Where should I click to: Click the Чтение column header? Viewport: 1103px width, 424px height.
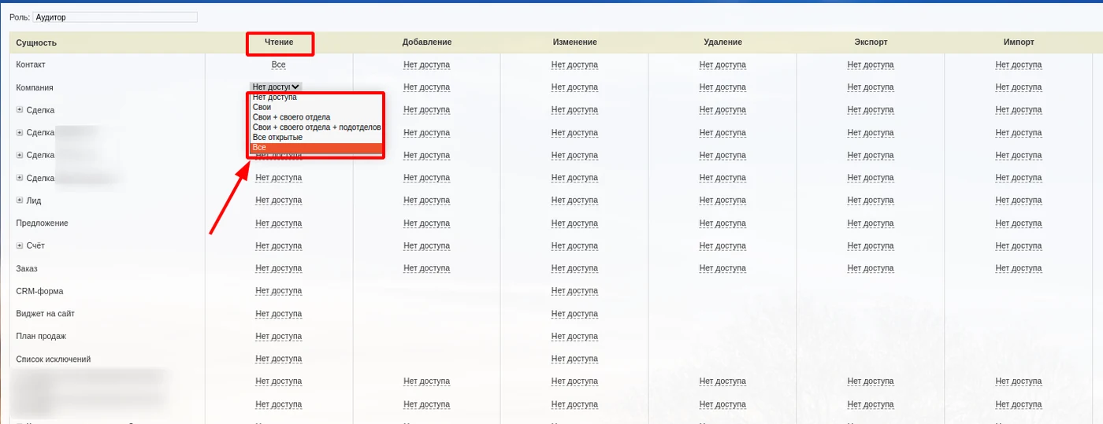pyautogui.click(x=279, y=42)
